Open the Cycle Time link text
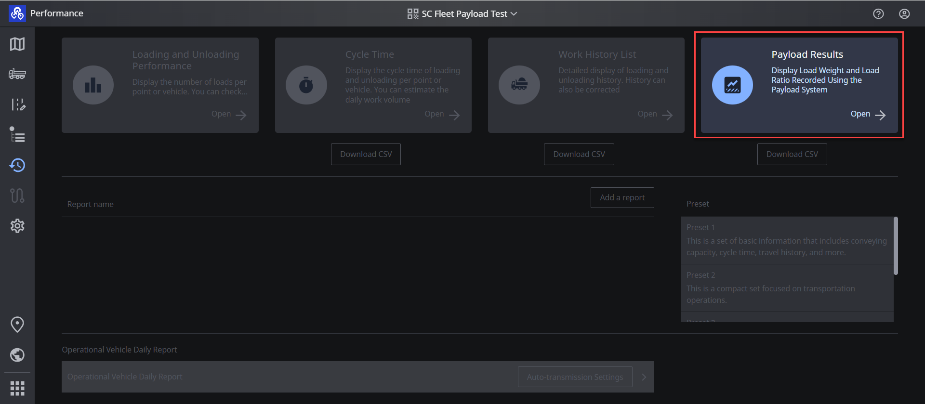The height and width of the screenshot is (404, 925). point(434,114)
